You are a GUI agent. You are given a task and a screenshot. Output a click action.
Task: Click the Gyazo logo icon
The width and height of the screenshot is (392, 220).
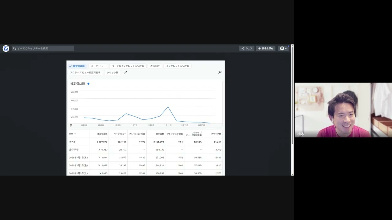[6, 48]
